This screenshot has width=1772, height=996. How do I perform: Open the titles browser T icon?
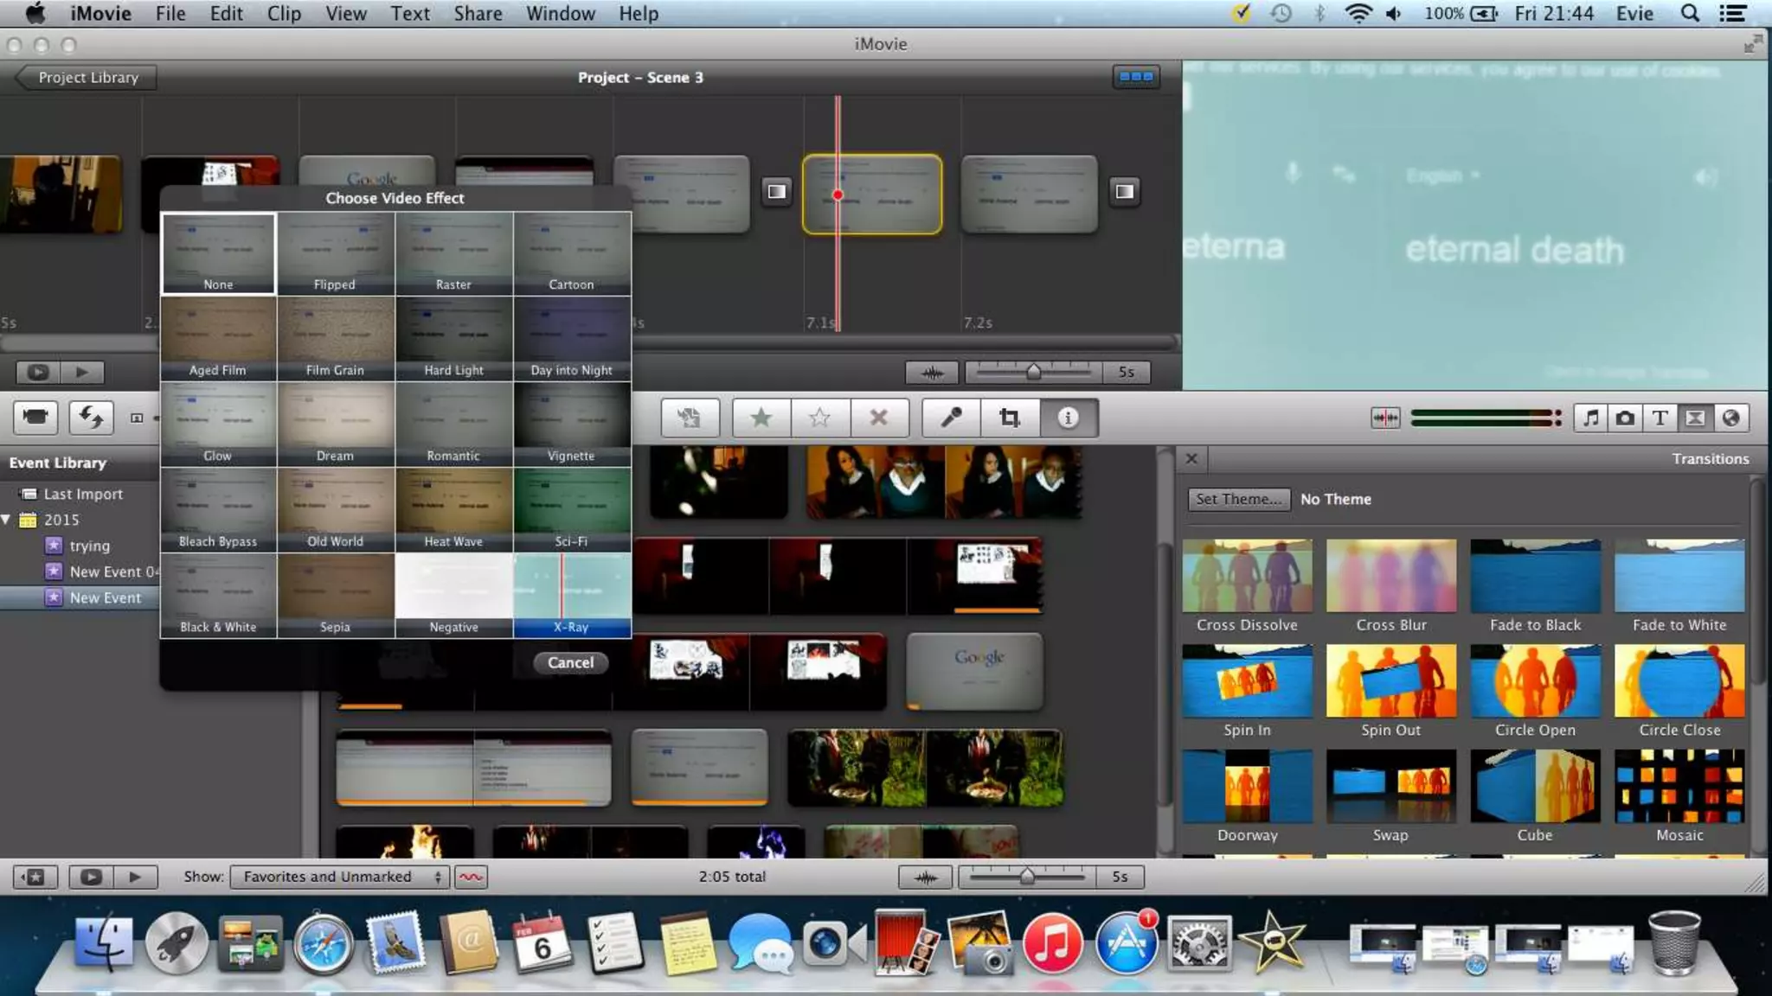1660,418
